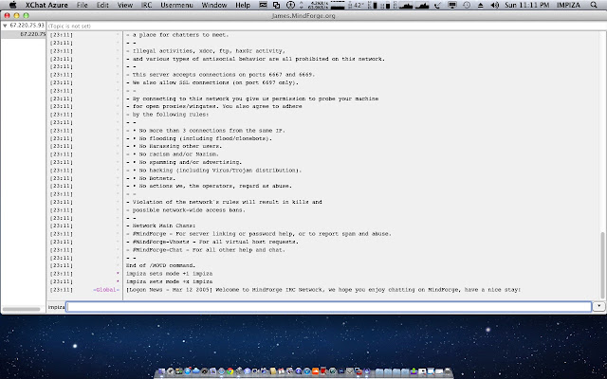This screenshot has height=379, width=607.
Task: Click the eject icon in menu bar
Action: click(481, 5)
